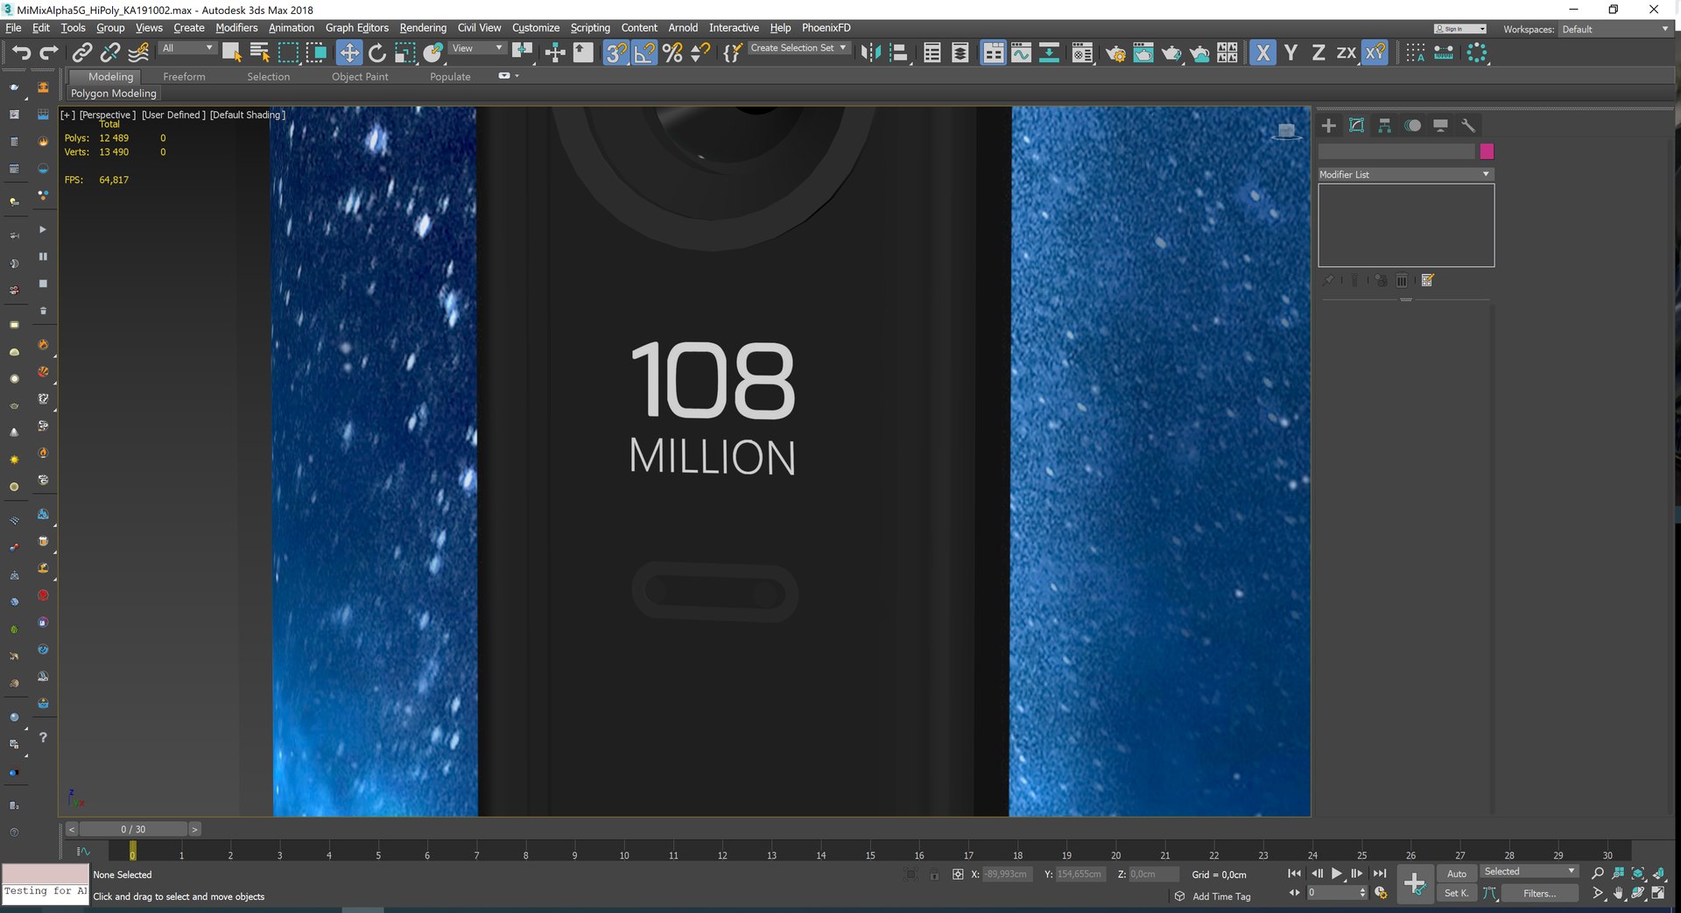
Task: Activate the Select and Scale tool
Action: click(x=404, y=53)
